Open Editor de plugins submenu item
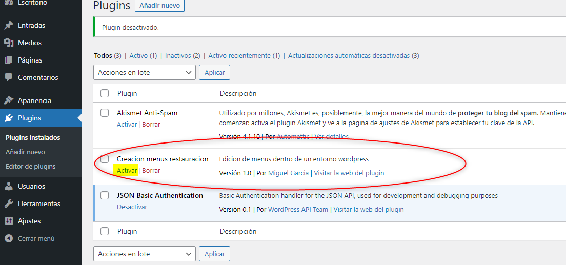The width and height of the screenshot is (566, 265). 31,167
